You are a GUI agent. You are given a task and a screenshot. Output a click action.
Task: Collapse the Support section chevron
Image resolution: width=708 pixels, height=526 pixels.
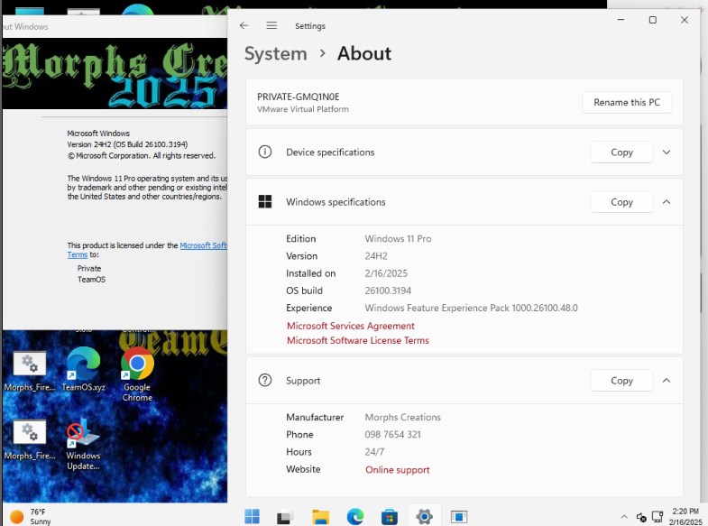(667, 381)
